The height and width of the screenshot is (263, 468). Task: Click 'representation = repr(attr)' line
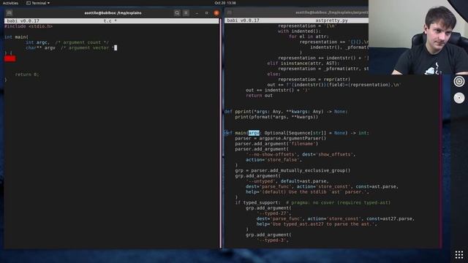point(314,80)
